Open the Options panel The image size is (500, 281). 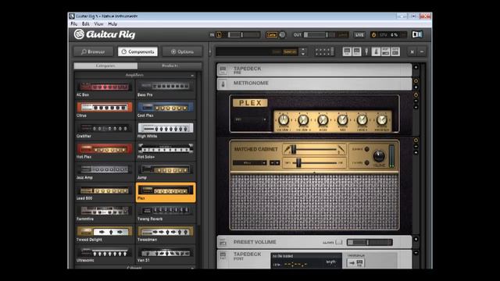tap(182, 52)
